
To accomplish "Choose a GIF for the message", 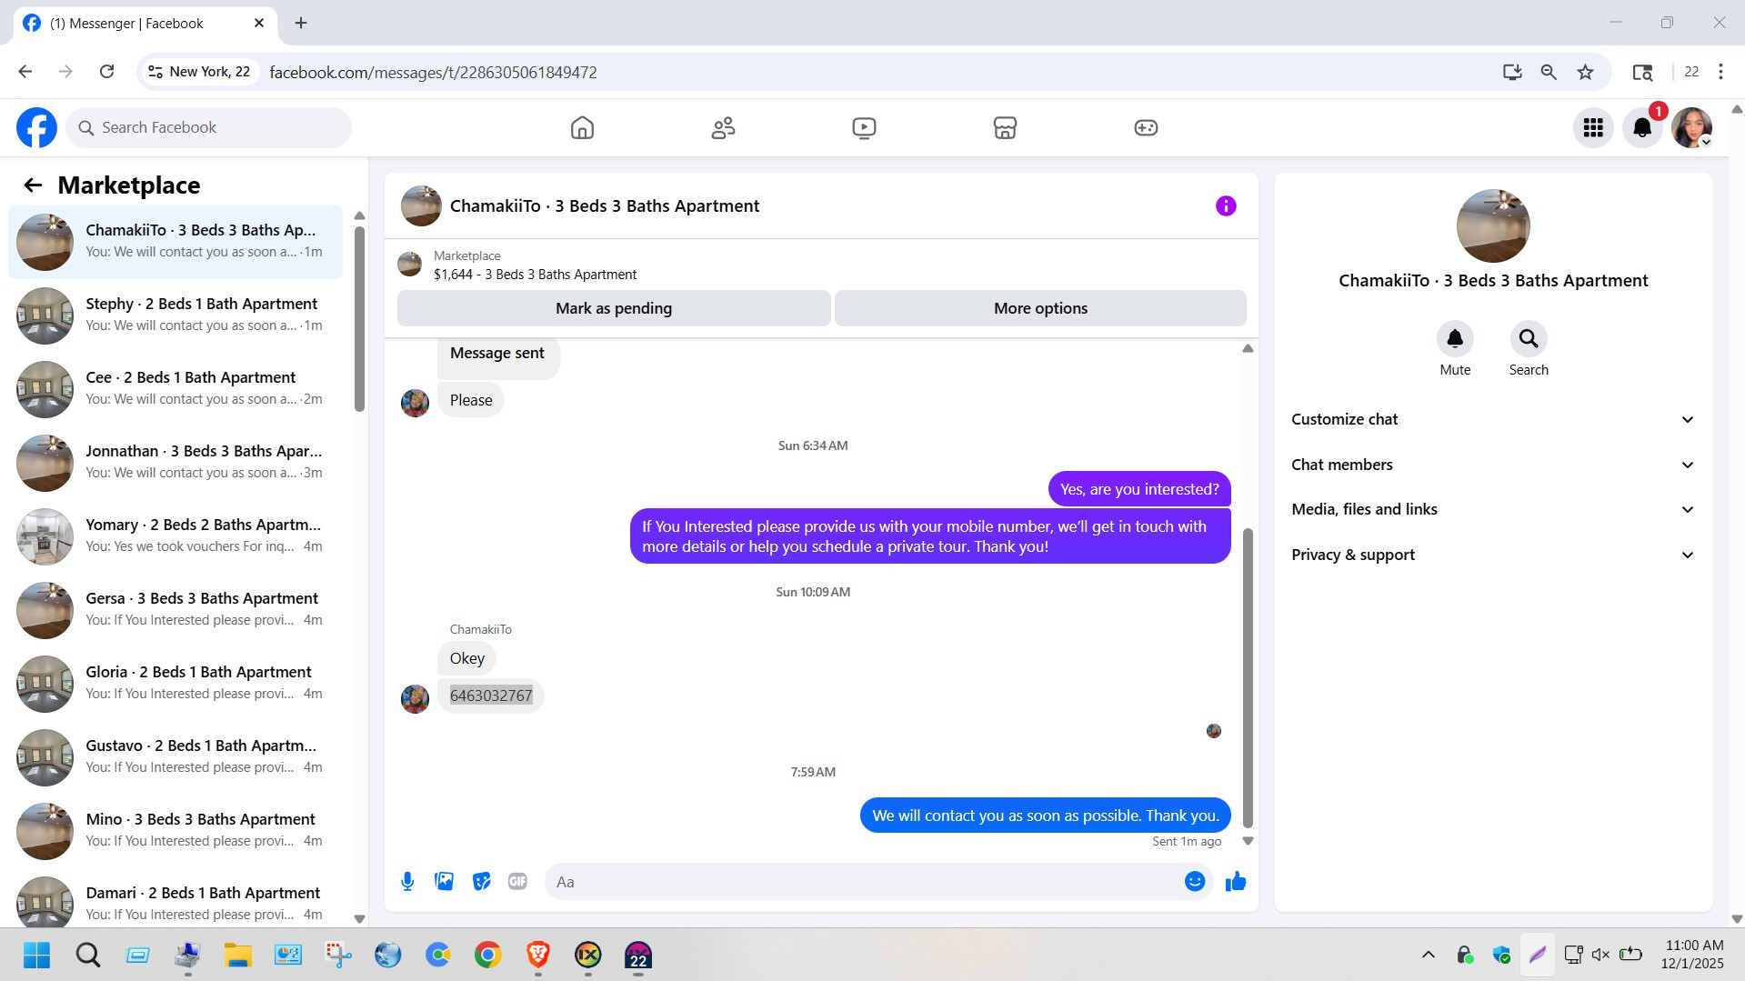I will coord(517,882).
